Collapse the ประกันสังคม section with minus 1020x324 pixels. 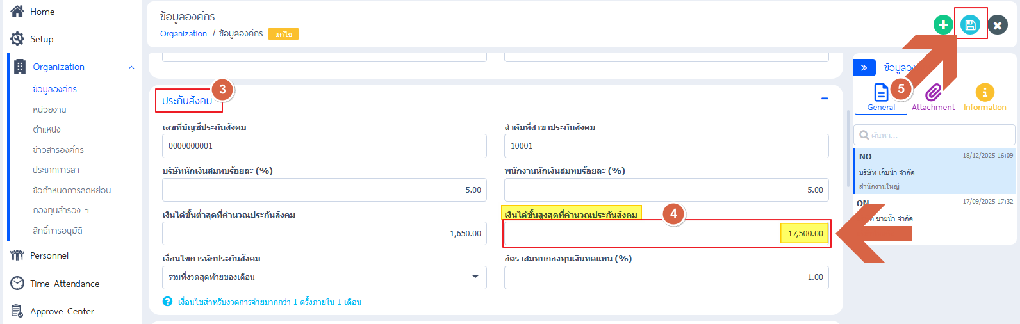tap(825, 99)
